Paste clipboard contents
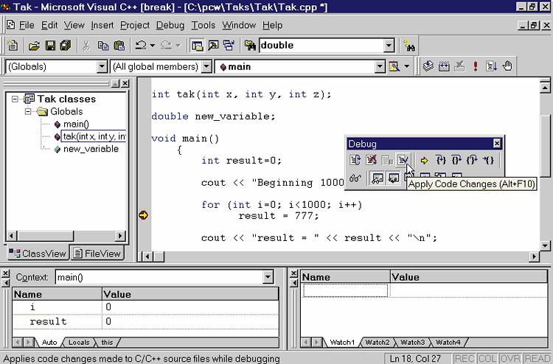553x364 pixels. [119, 46]
